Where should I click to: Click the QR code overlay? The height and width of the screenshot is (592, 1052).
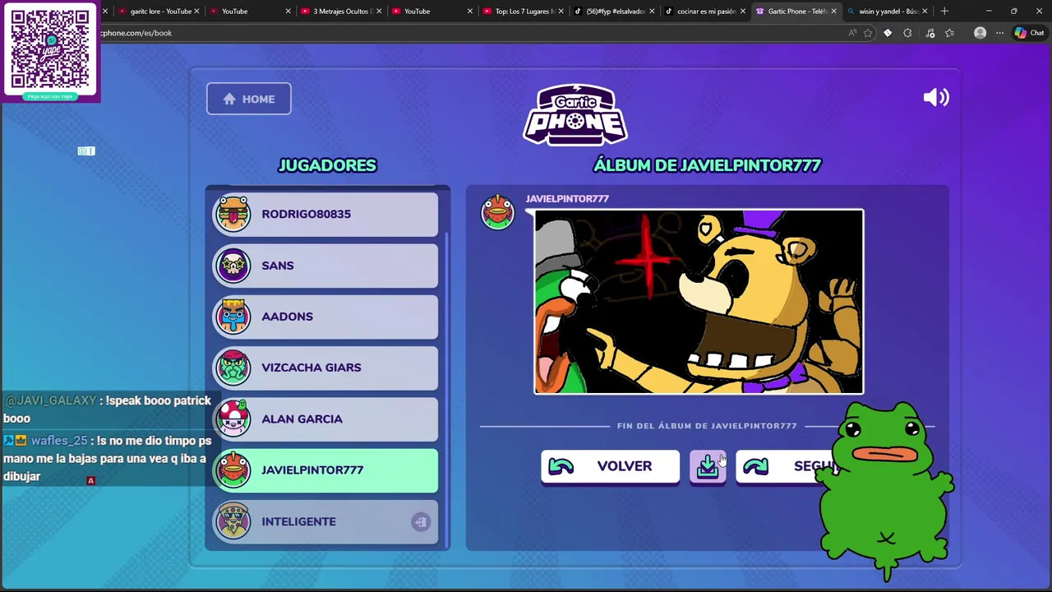coord(50,50)
